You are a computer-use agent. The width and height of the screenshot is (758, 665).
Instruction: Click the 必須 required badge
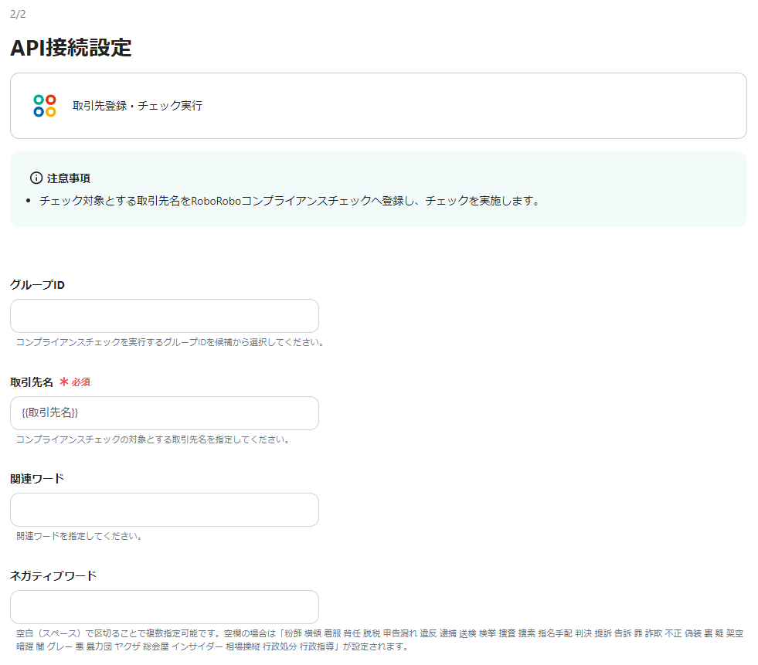coord(83,382)
